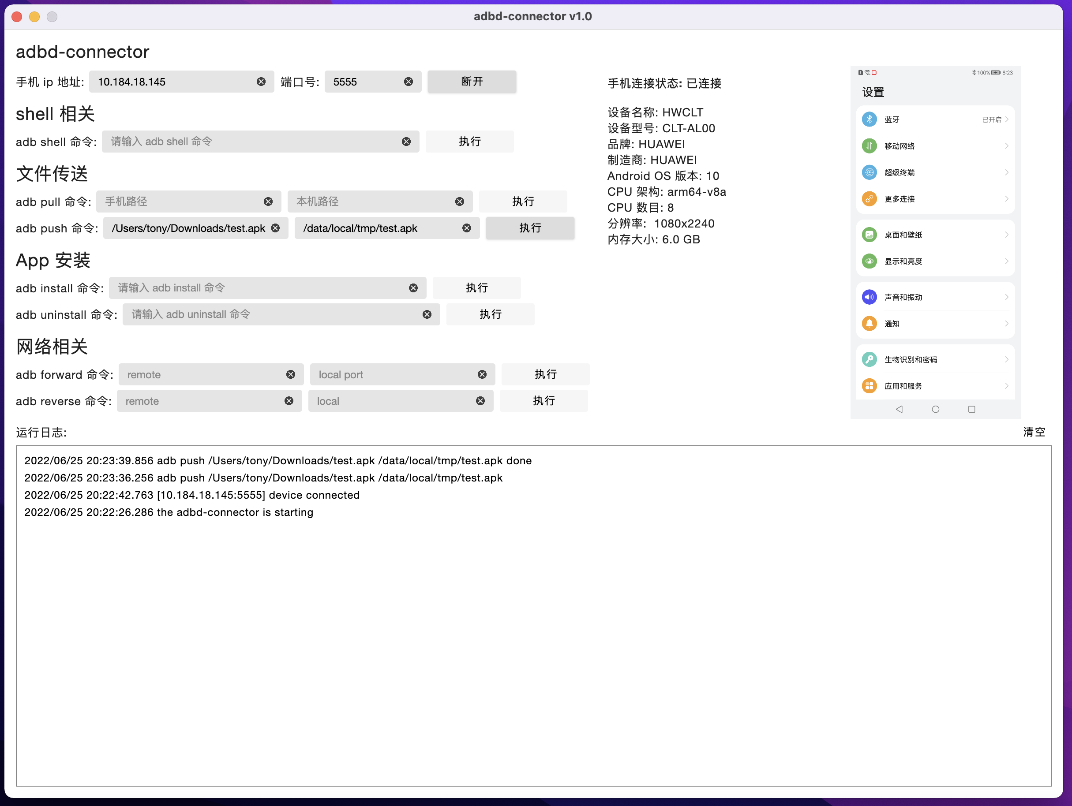The height and width of the screenshot is (806, 1072).
Task: Clear the port number field
Action: pos(409,82)
